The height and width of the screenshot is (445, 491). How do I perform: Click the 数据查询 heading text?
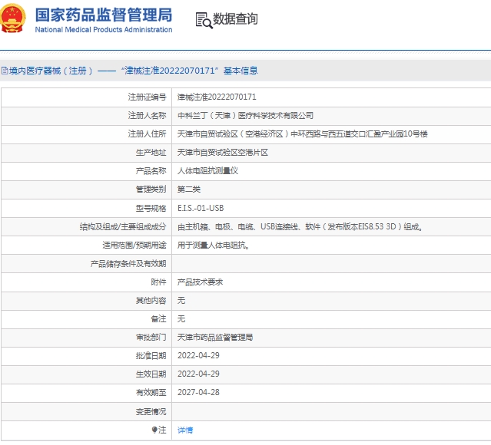tap(235, 19)
